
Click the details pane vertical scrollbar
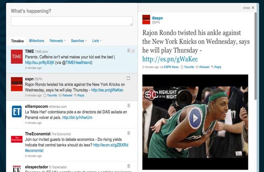point(256,56)
